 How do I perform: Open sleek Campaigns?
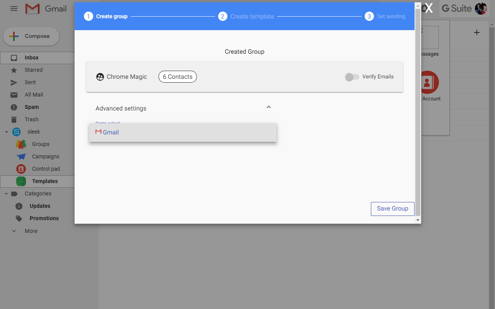pyautogui.click(x=46, y=156)
